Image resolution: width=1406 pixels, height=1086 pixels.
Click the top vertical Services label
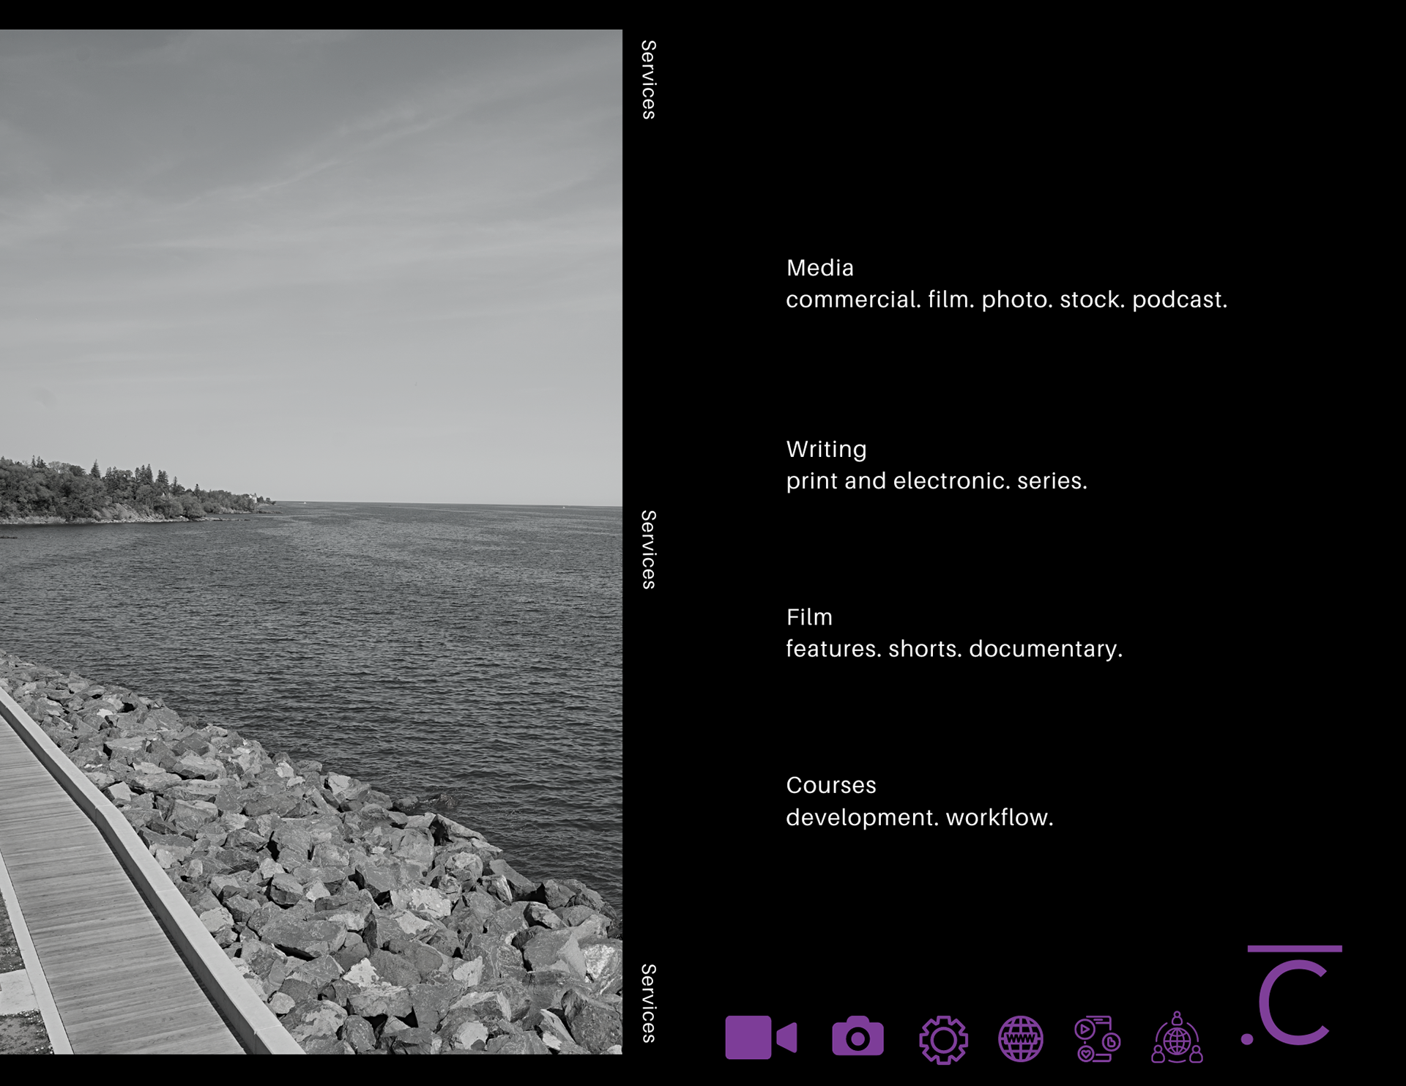(x=648, y=80)
